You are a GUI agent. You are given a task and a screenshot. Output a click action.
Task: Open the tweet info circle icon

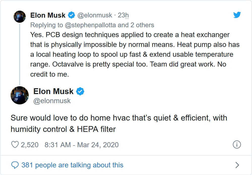237,144
